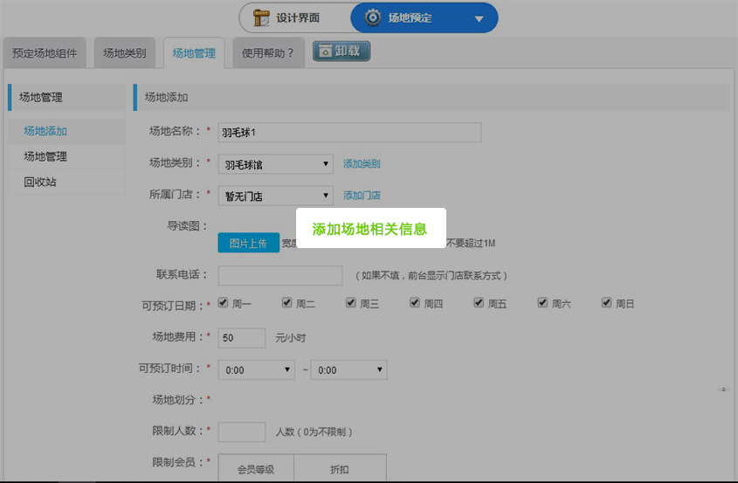Click the 卸载 uninstall button
Viewport: 738px width, 483px height.
(341, 52)
